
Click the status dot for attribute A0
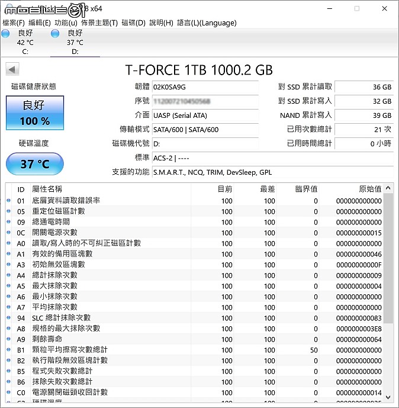click(x=8, y=243)
